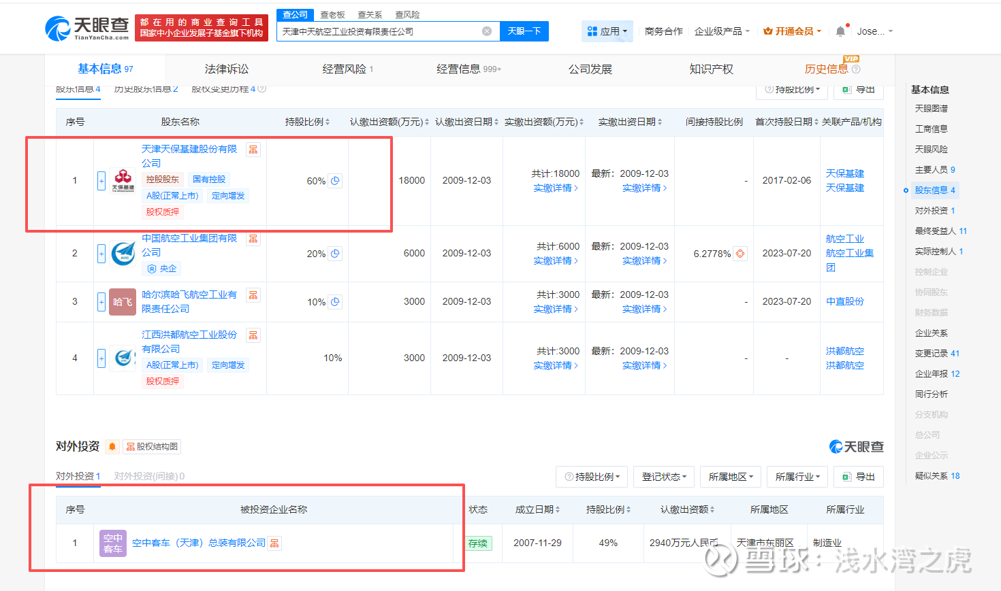Screen dimensions: 1001x591
Task: Open 实缴详情 link for 共计:18000
Action: [x=555, y=188]
